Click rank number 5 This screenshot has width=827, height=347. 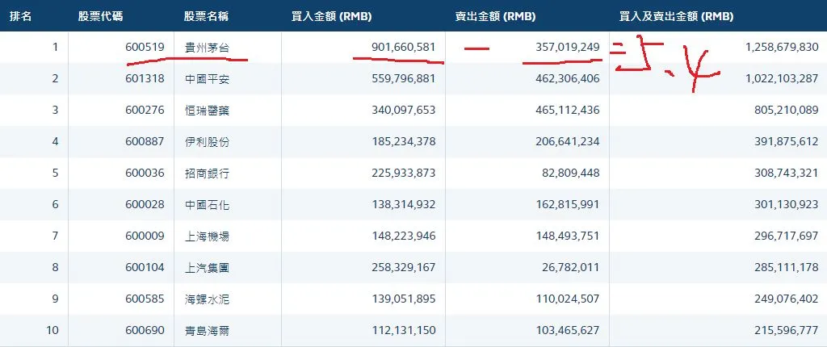coord(56,173)
